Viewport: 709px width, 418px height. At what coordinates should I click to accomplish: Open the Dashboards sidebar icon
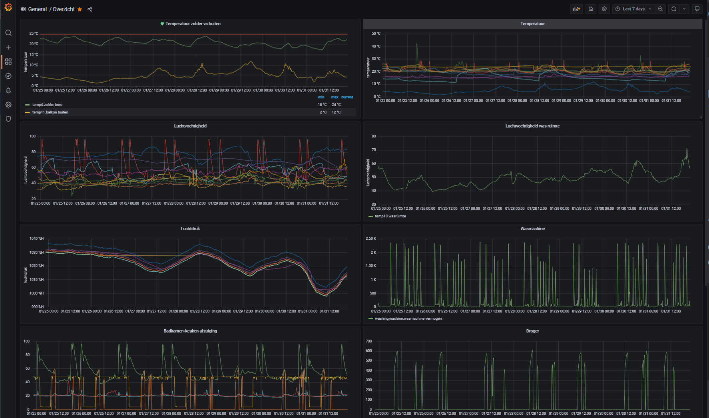(x=8, y=62)
